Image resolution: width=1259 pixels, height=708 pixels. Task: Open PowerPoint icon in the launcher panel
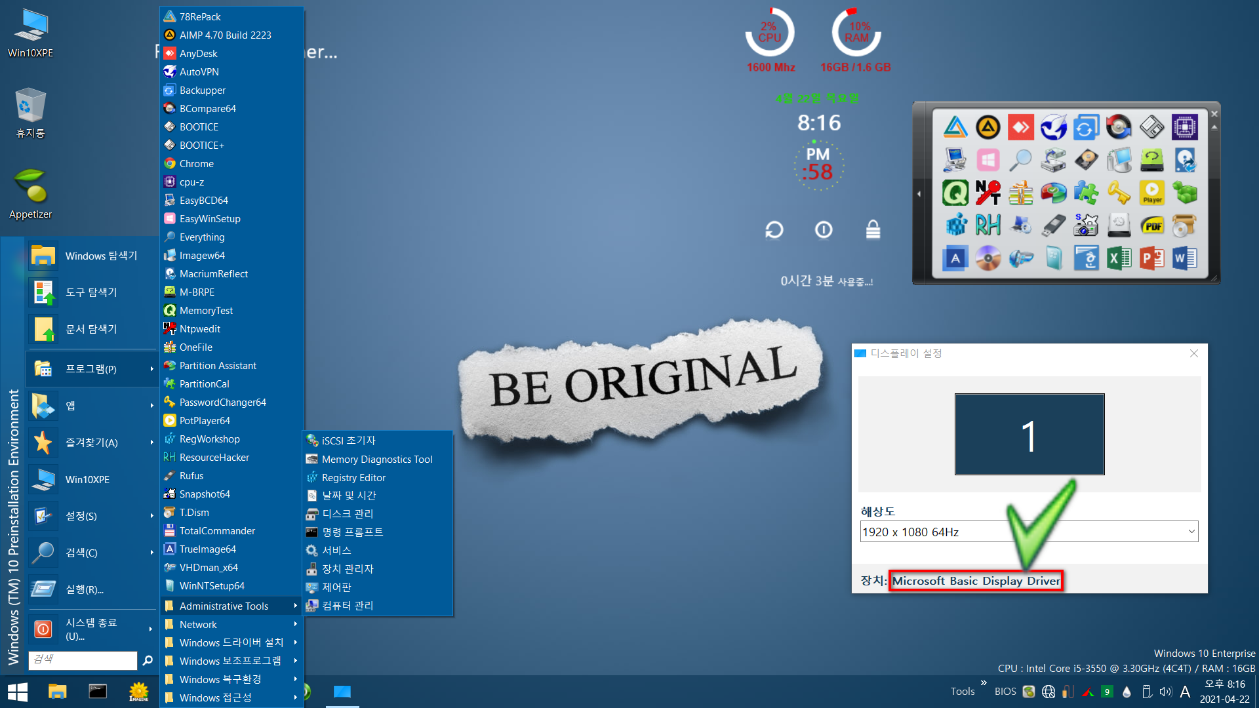click(1151, 258)
